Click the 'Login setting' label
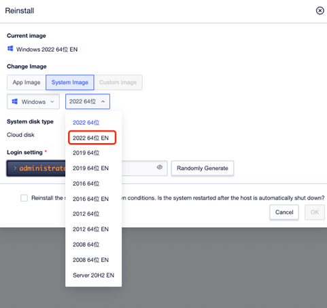 coord(24,152)
